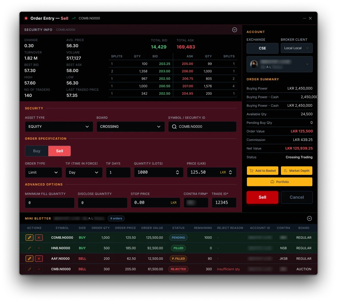Viewport: 337px width, 302px height.
Task: Open the Broker Client Local Local dropdown
Action: click(x=296, y=48)
